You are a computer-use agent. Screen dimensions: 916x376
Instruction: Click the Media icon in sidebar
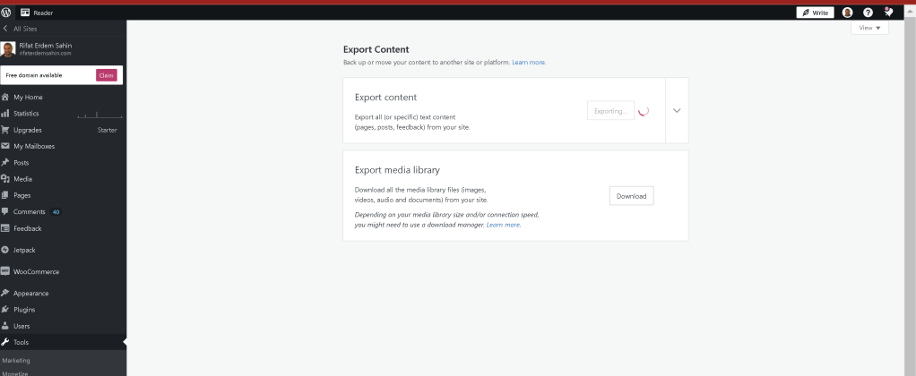click(x=5, y=179)
